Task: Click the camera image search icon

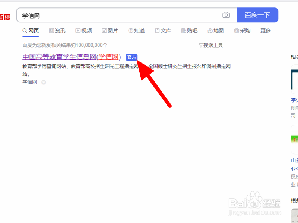Action: (x=226, y=15)
